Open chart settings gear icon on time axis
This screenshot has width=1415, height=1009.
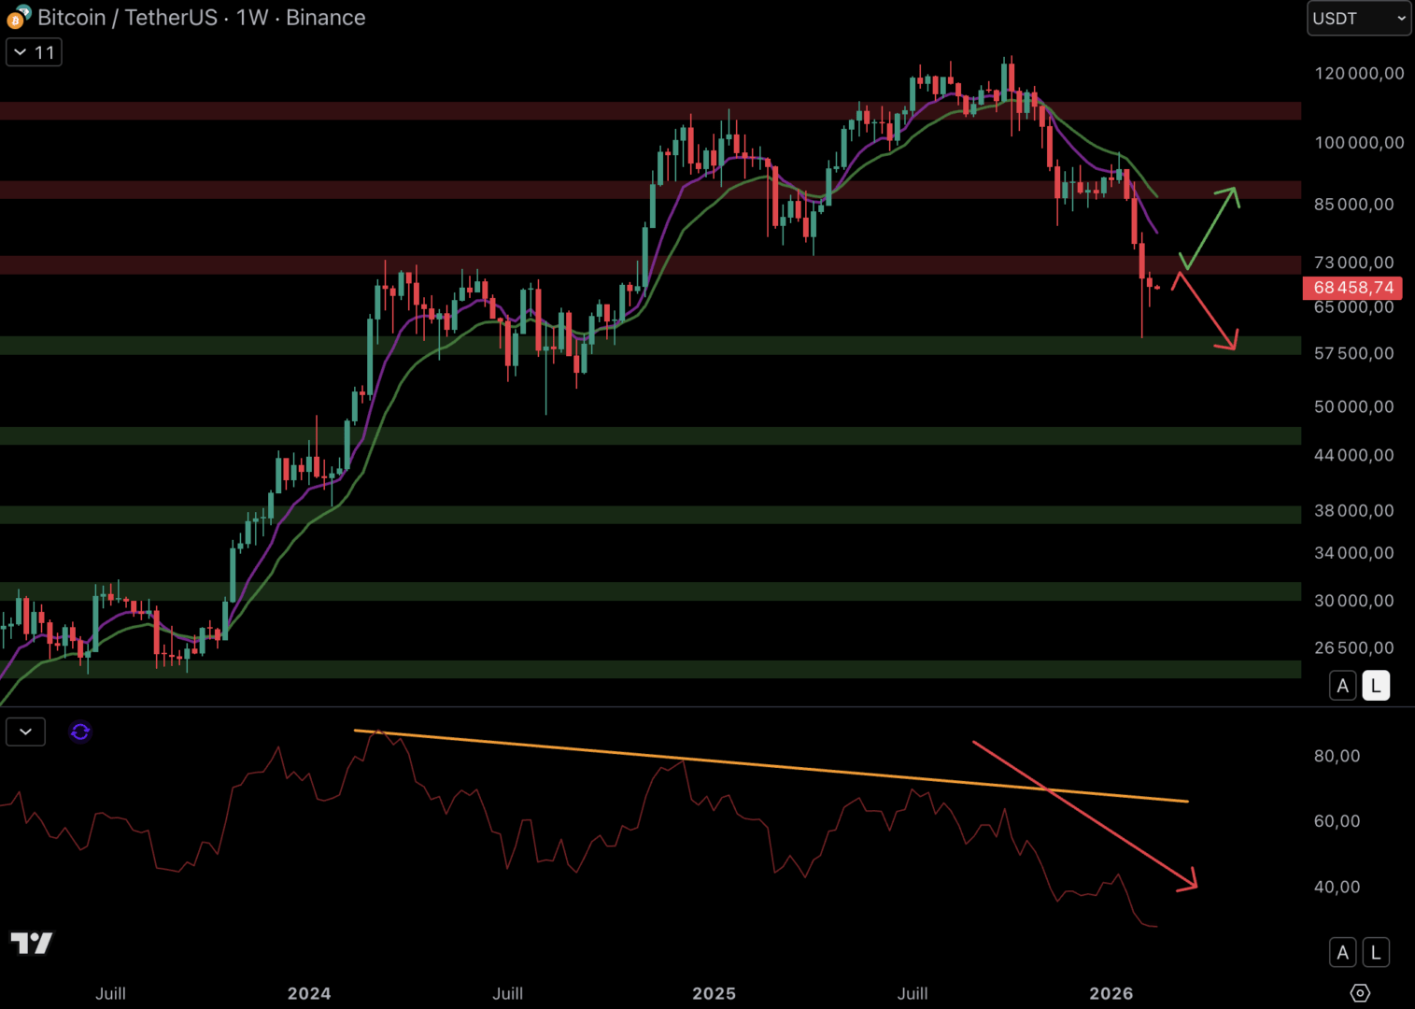[x=1360, y=992]
